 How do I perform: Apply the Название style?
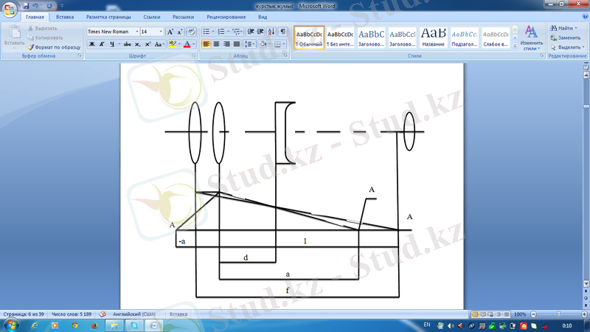[x=433, y=38]
